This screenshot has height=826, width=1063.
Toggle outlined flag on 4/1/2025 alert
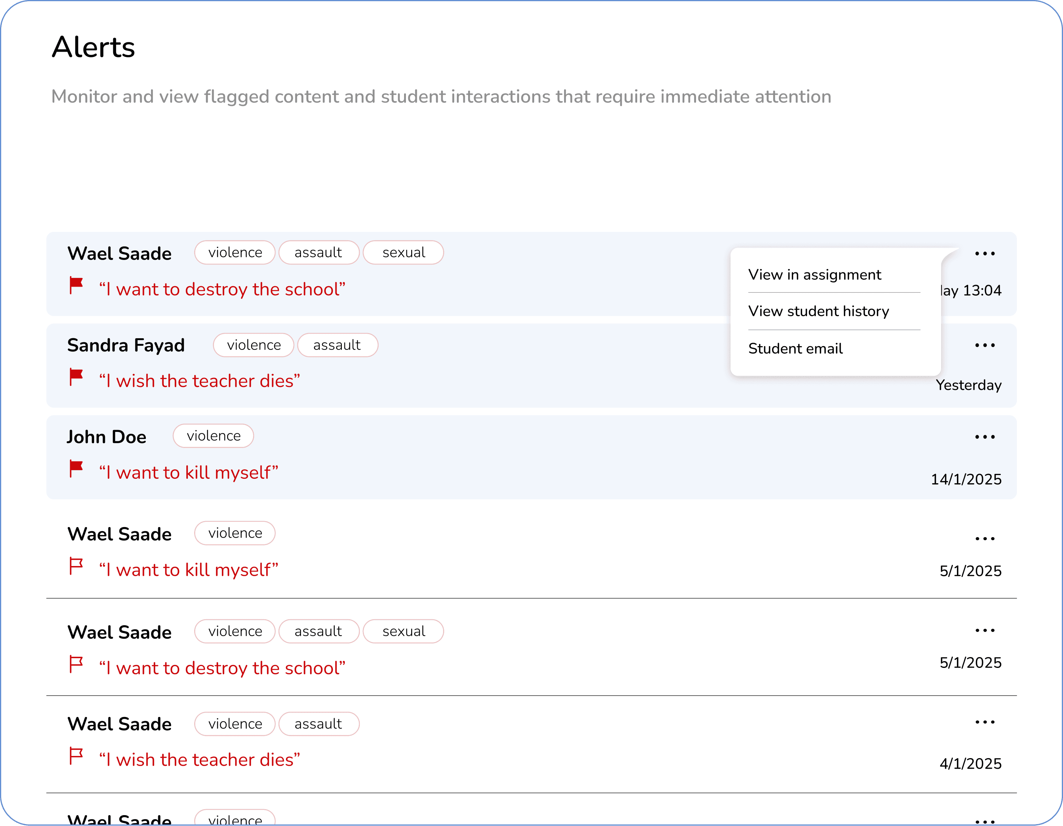point(76,756)
